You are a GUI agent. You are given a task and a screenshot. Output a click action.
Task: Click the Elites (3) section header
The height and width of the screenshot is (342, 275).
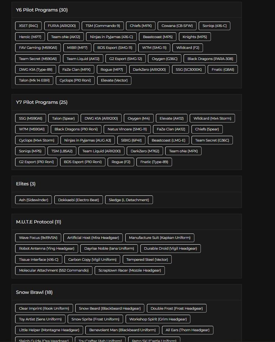pos(26,184)
